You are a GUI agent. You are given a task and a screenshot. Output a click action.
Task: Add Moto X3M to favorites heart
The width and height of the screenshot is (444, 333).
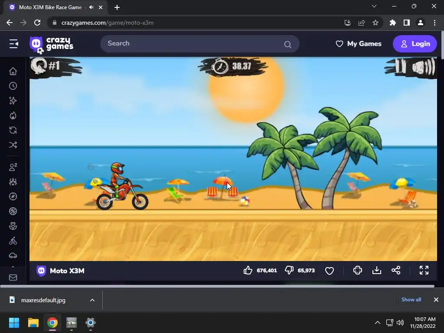(330, 271)
